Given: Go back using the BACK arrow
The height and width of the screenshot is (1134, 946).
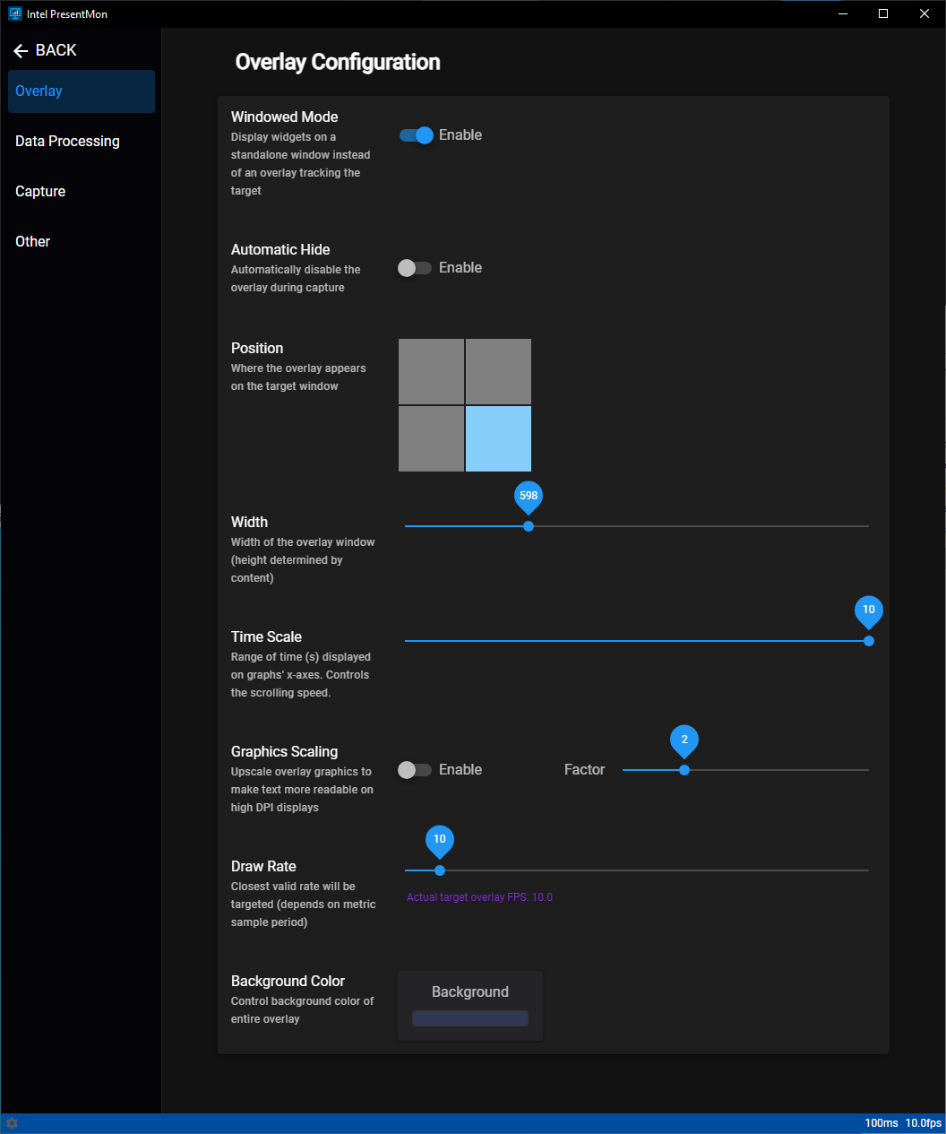Looking at the screenshot, I should pyautogui.click(x=45, y=50).
